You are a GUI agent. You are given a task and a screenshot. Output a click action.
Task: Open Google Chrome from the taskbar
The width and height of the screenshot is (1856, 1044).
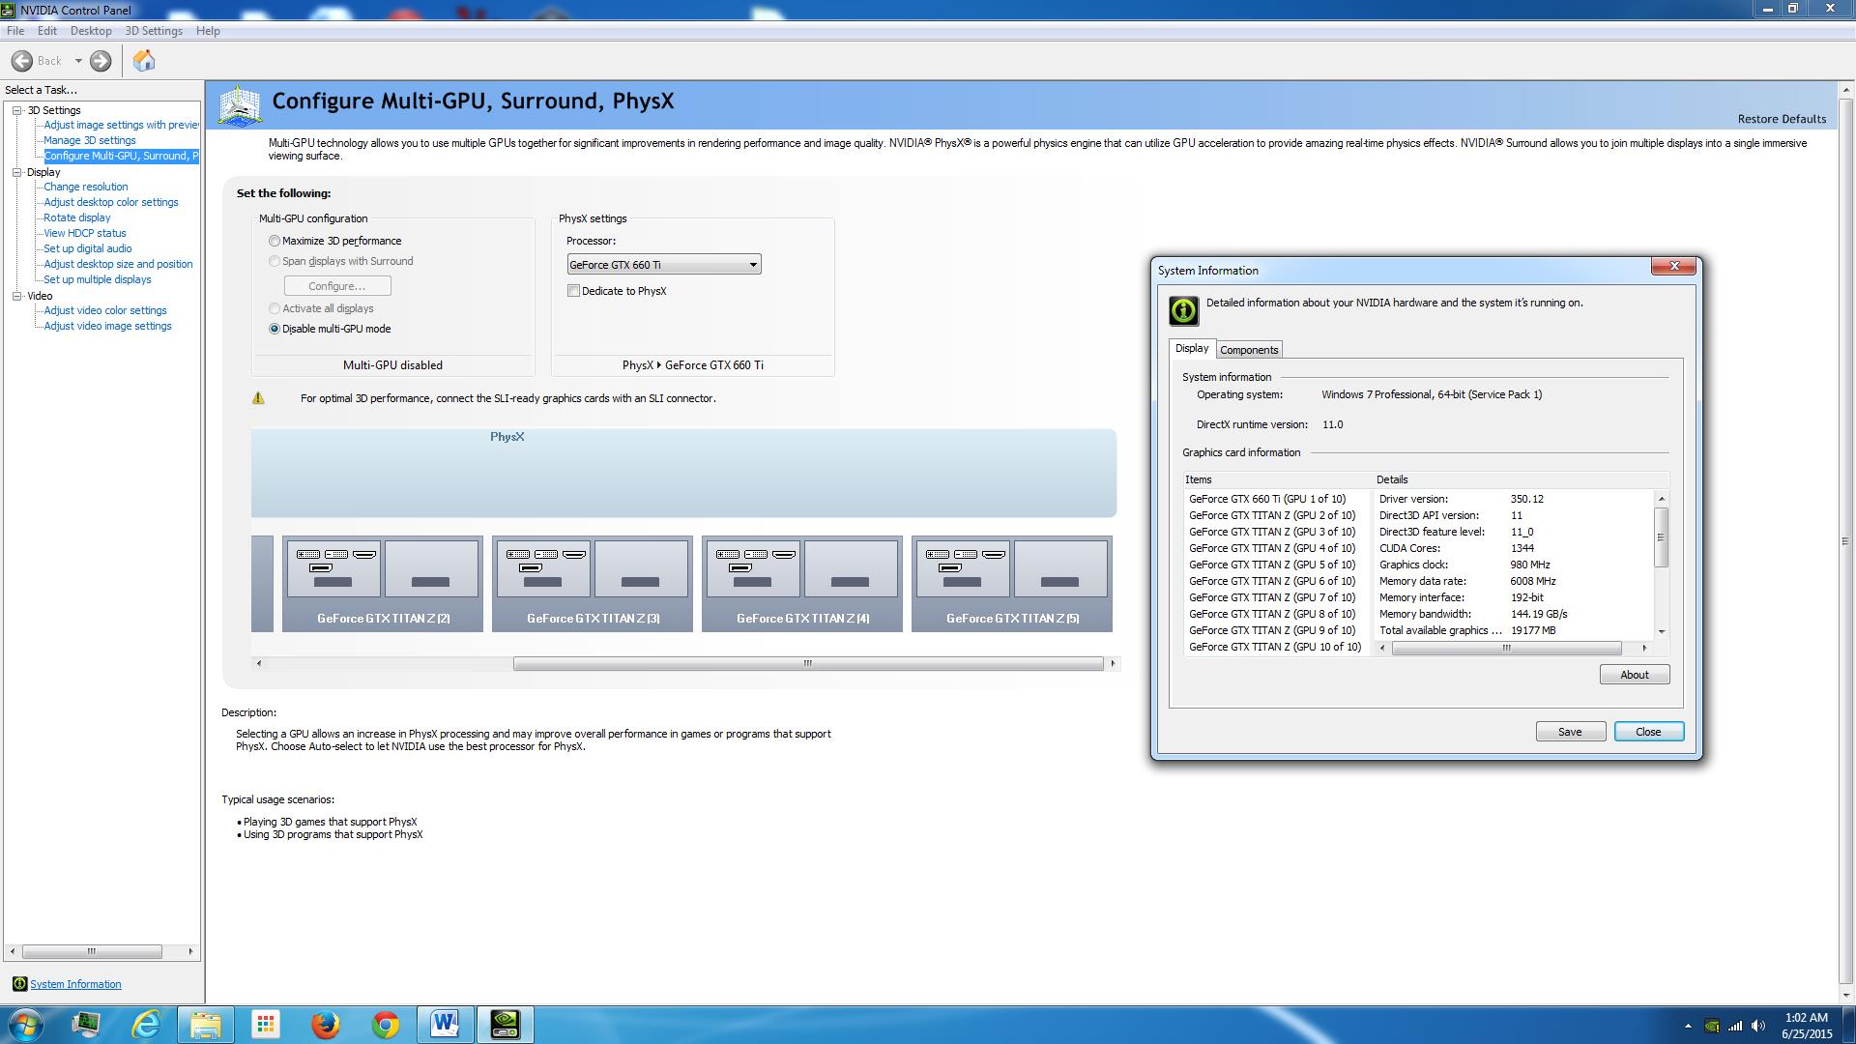click(386, 1025)
